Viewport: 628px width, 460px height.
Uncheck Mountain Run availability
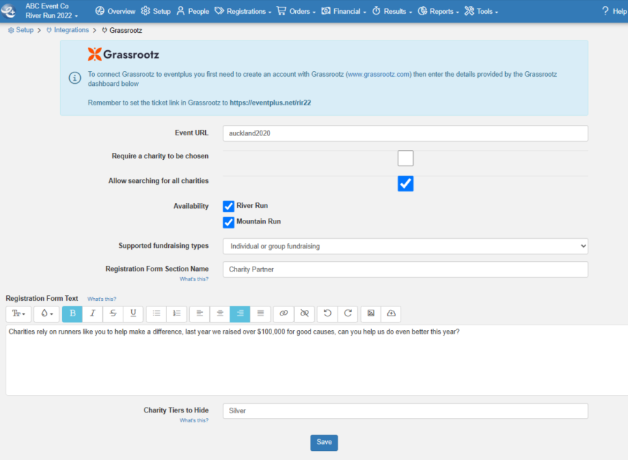coord(228,223)
